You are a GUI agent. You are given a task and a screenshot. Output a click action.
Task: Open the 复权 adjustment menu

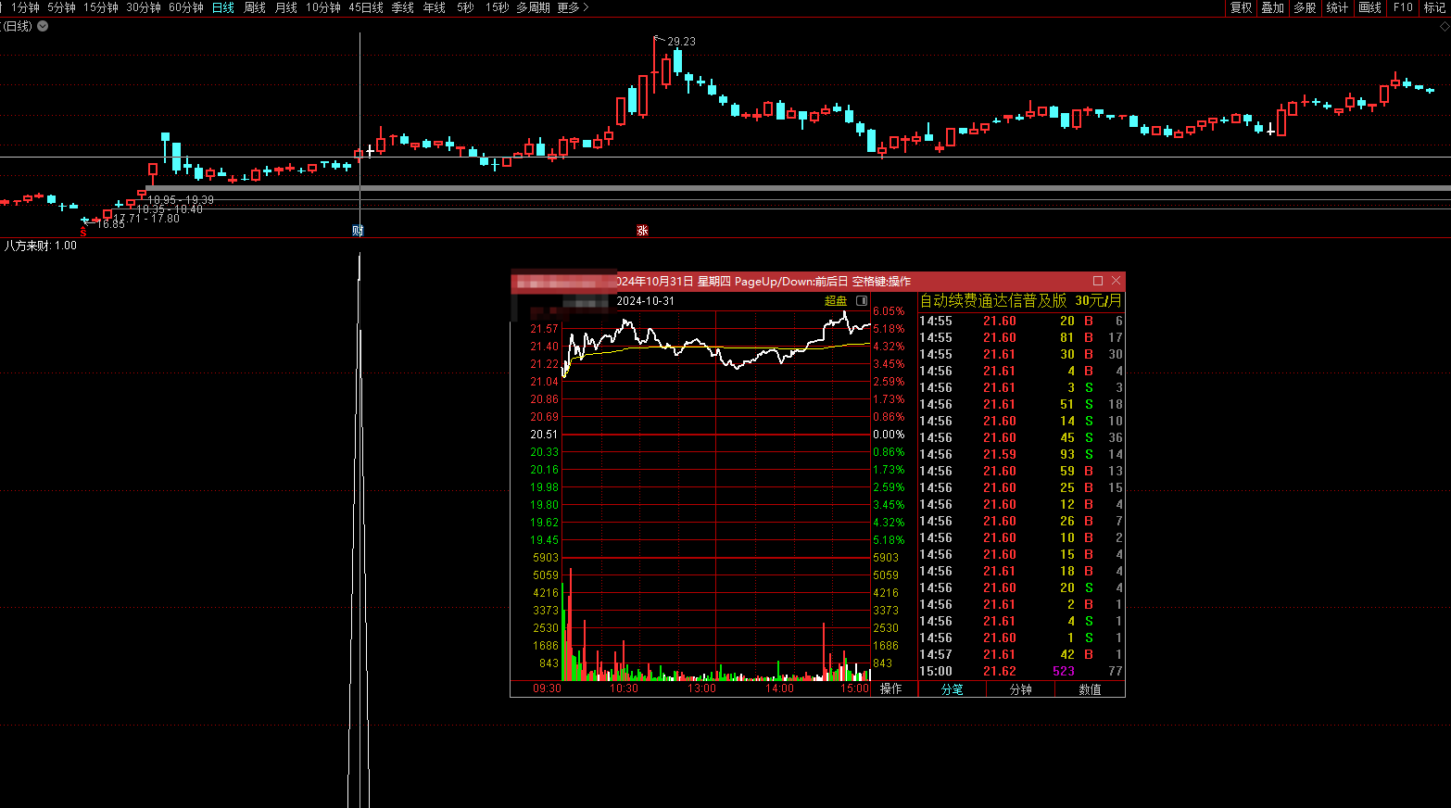1241,7
